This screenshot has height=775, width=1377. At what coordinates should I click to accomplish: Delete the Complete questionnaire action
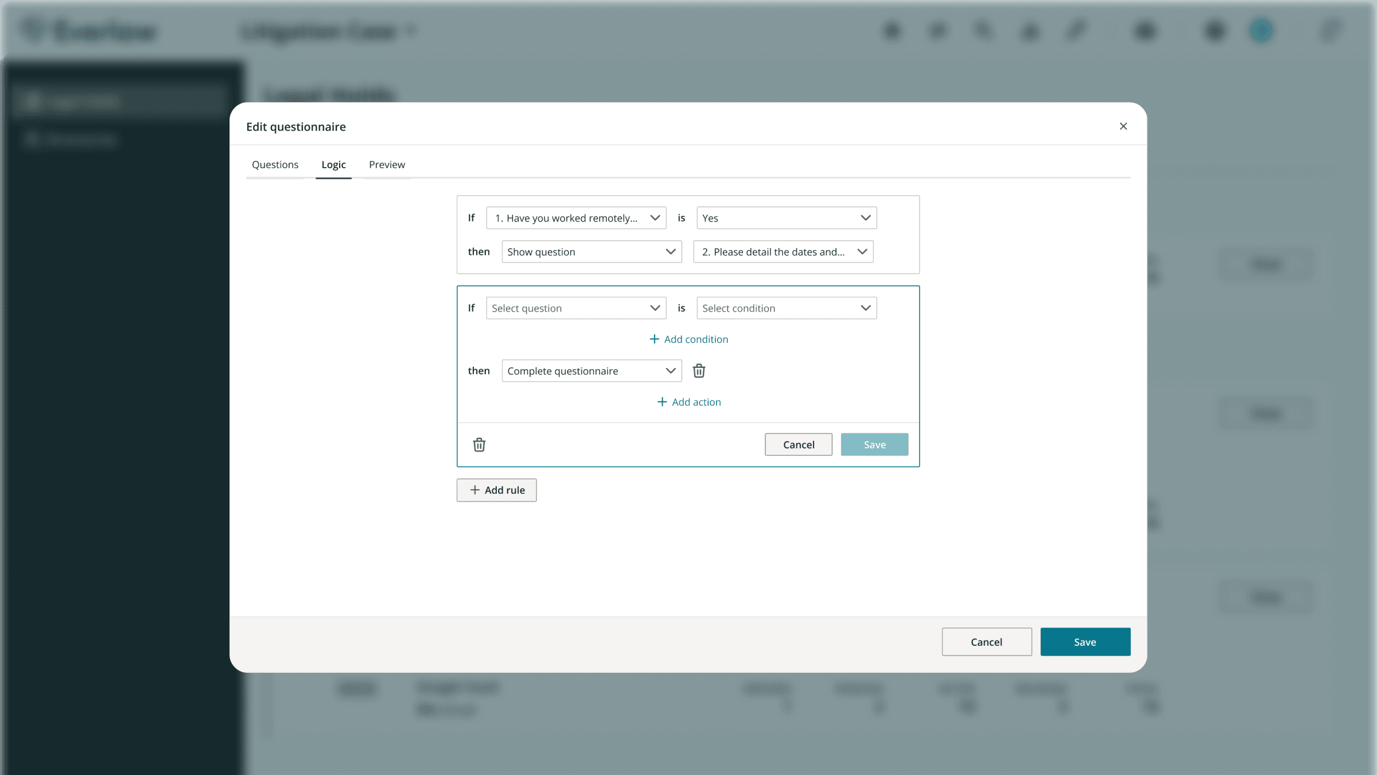[x=699, y=370]
